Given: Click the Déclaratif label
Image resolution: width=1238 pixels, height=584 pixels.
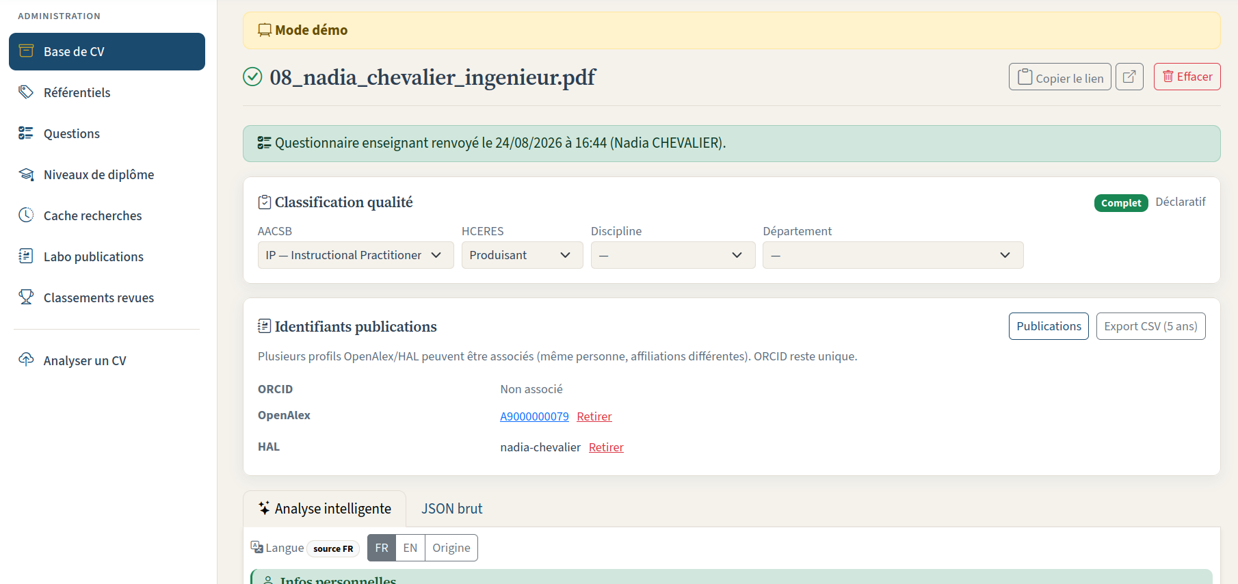Looking at the screenshot, I should 1181,202.
